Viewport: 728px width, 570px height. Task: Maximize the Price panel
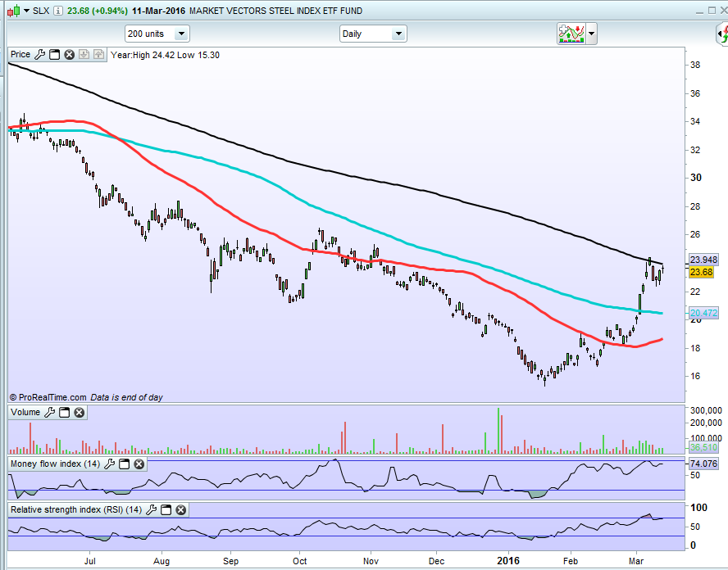pos(54,55)
